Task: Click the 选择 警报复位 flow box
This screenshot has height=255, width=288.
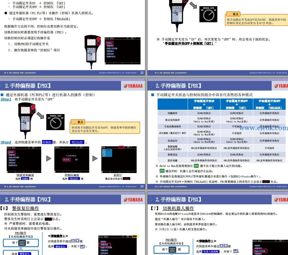Action: pos(21,253)
